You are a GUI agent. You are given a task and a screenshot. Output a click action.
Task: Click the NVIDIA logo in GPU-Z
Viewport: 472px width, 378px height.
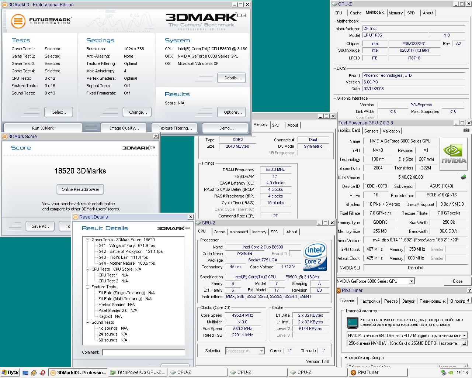[454, 154]
